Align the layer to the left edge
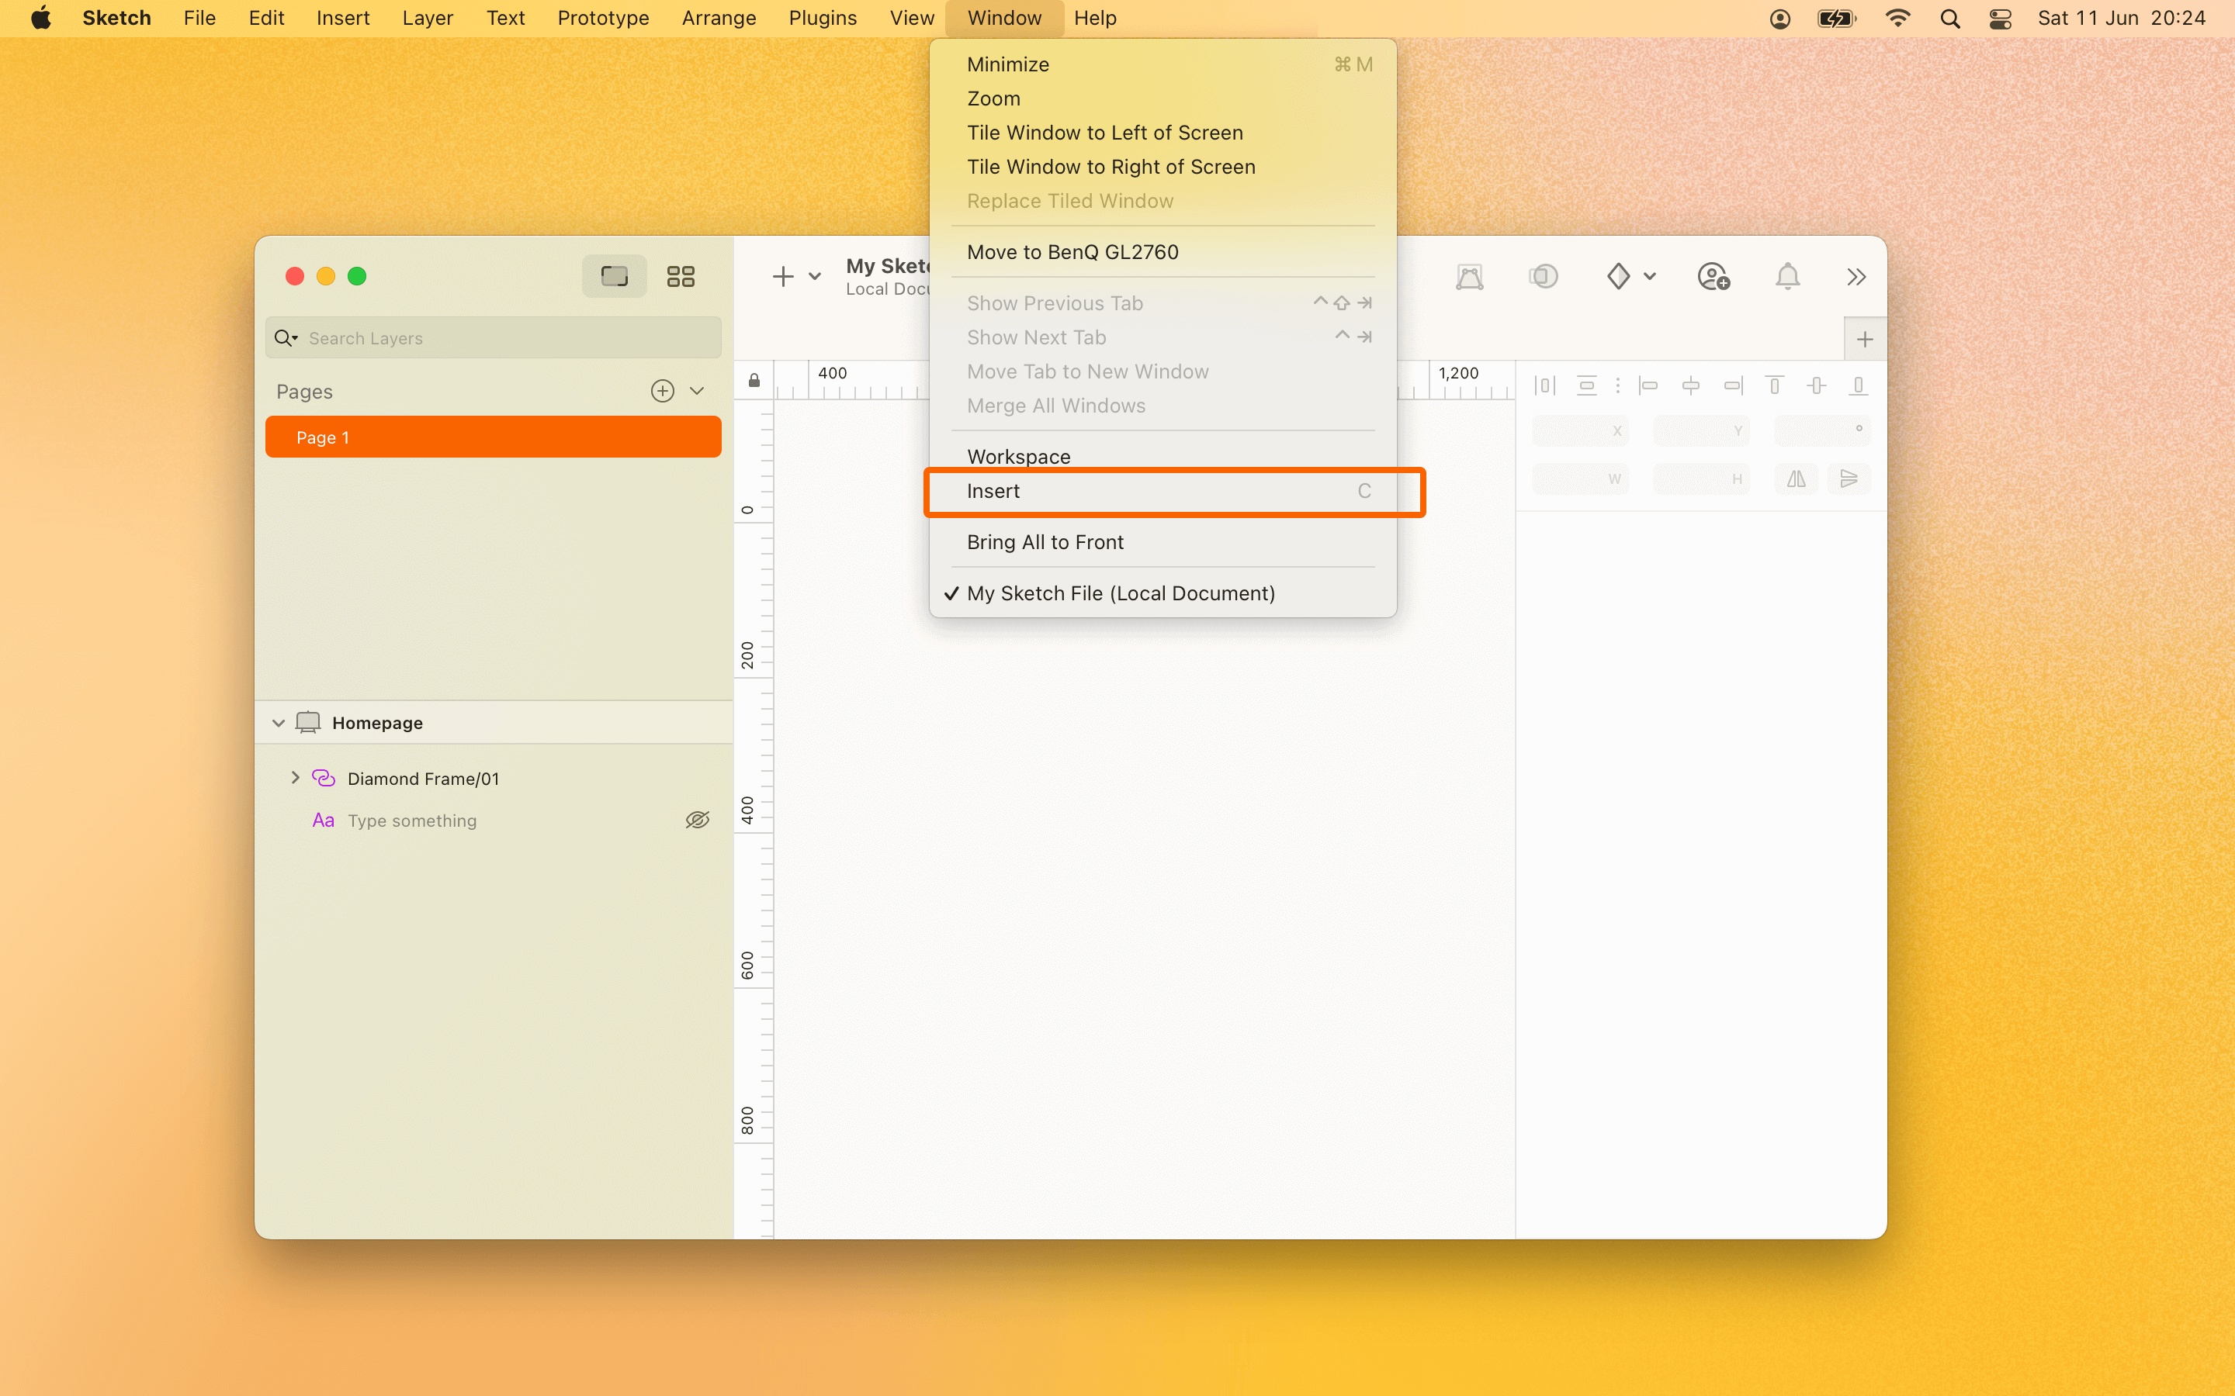This screenshot has width=2235, height=1396. click(x=1648, y=385)
